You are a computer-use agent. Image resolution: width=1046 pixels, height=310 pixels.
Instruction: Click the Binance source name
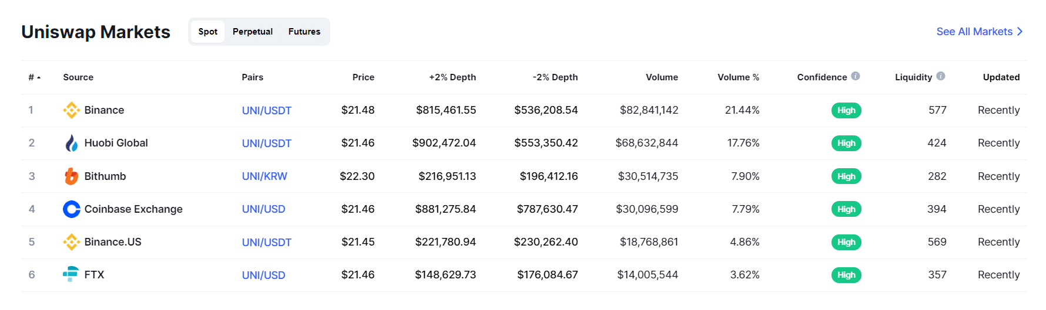104,110
